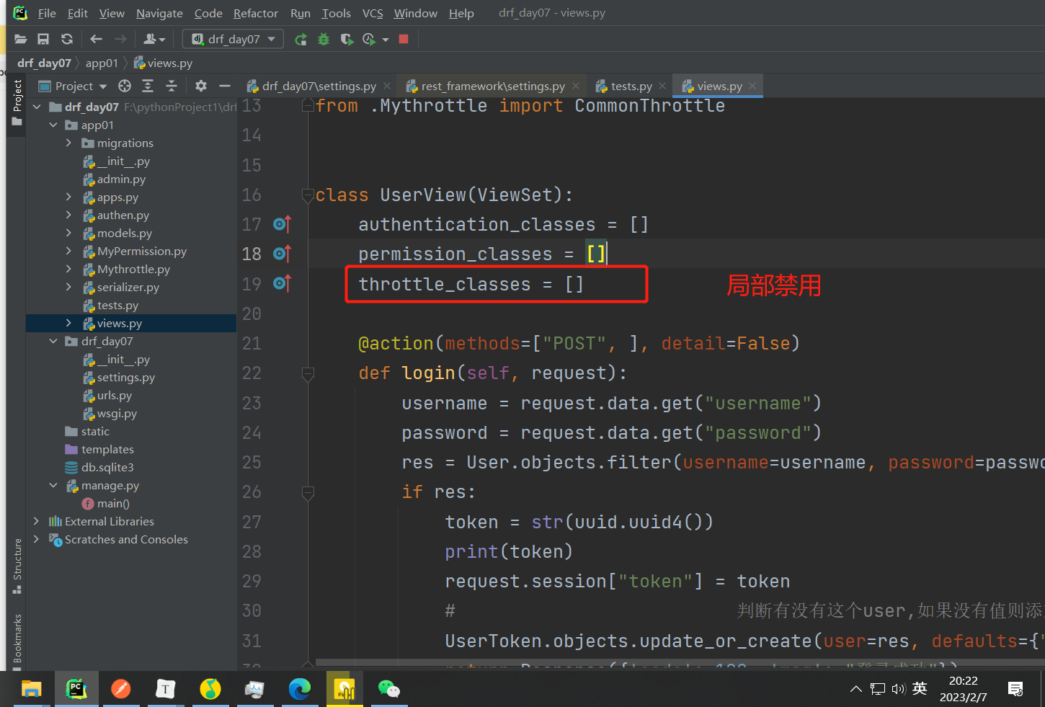Navigate forward with the right arrow icon
This screenshot has width=1045, height=707.
[120, 39]
